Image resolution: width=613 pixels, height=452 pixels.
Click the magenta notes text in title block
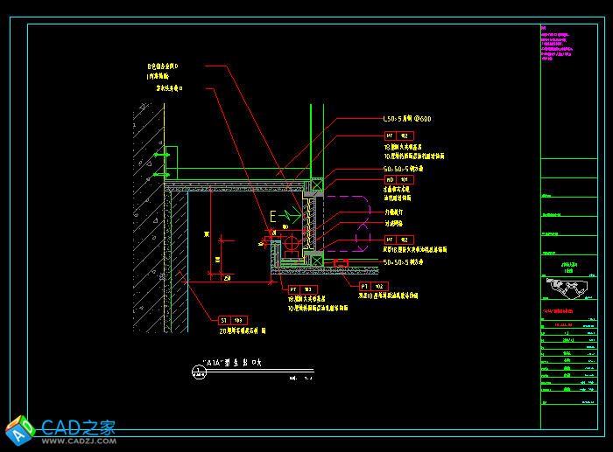pyautogui.click(x=560, y=44)
